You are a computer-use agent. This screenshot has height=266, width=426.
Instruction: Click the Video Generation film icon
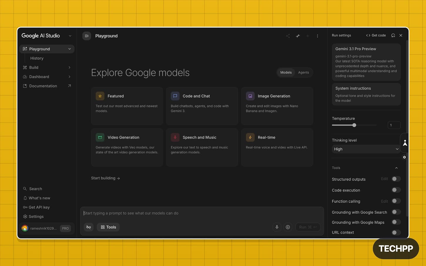100,137
